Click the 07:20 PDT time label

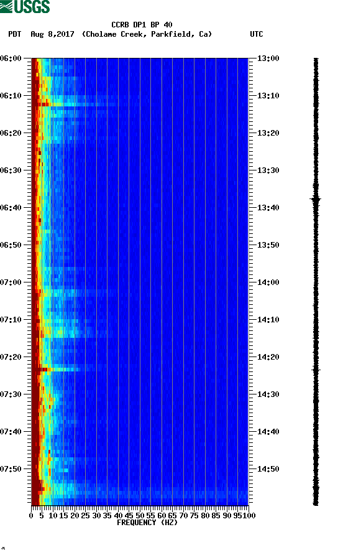[x=11, y=357]
